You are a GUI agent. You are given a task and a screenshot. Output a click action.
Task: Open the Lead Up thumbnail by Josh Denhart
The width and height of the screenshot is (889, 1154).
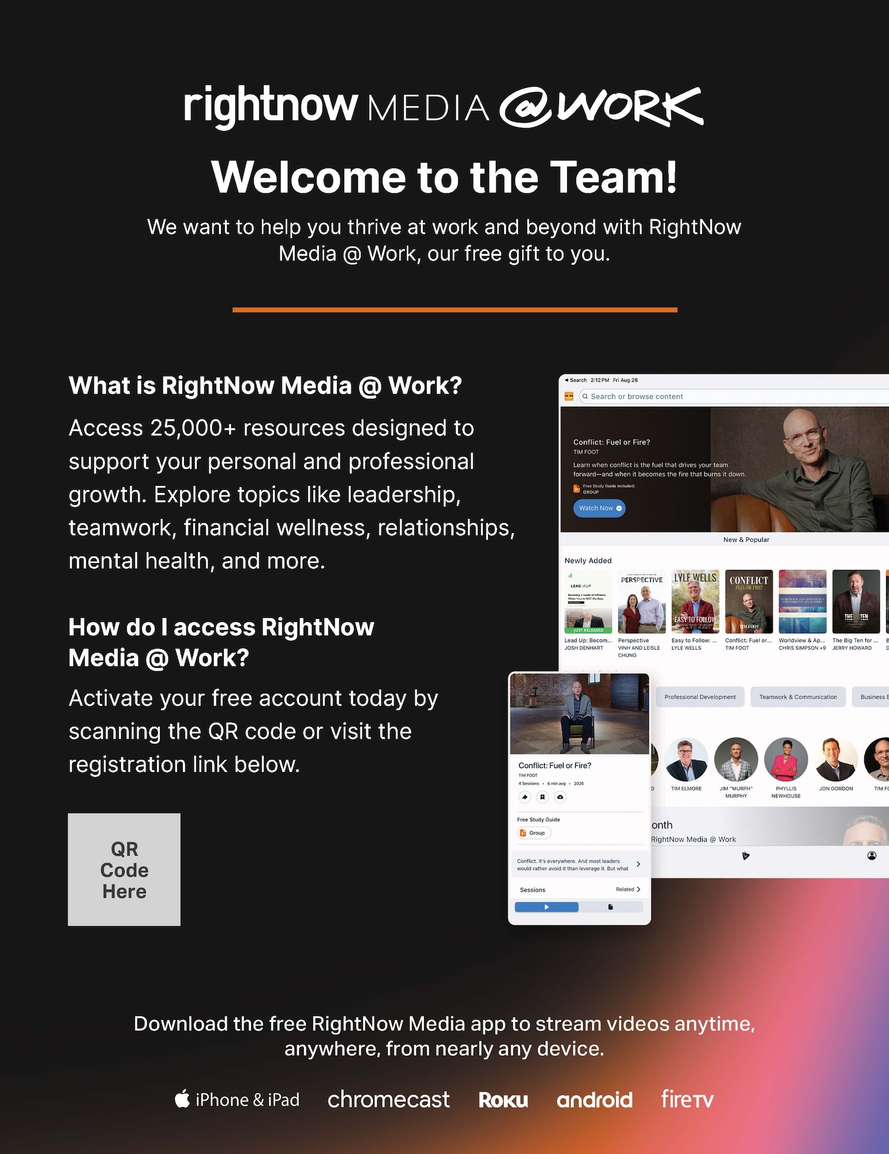click(588, 602)
